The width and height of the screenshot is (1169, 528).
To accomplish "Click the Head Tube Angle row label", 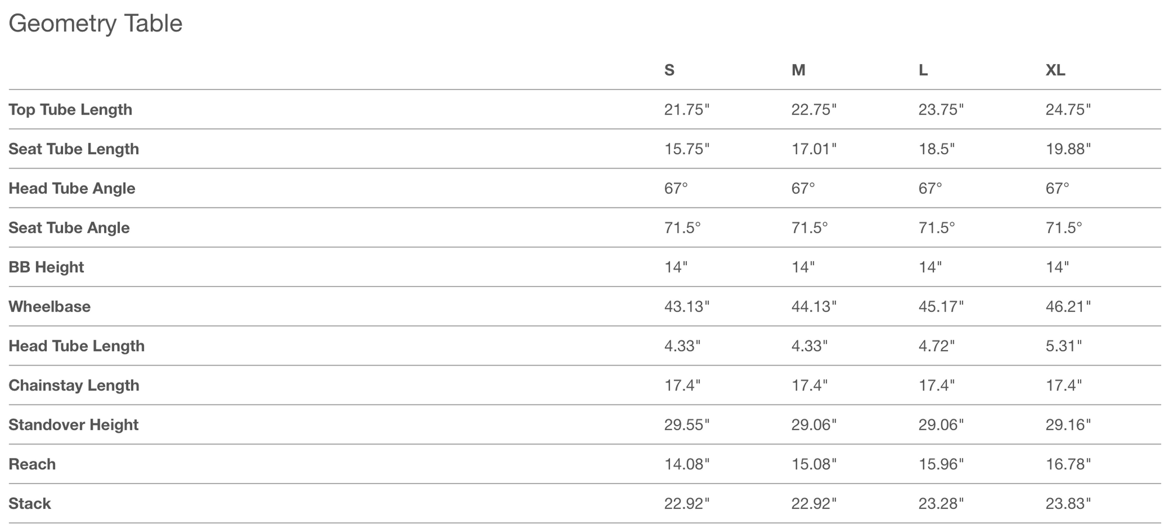I will (x=72, y=188).
